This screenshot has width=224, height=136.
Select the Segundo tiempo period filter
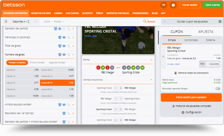tap(57, 62)
